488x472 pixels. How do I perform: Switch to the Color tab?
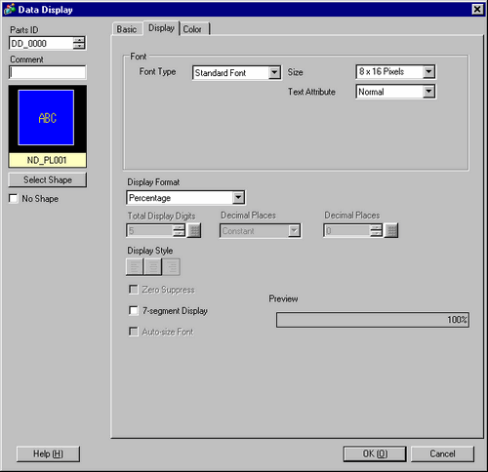pos(192,29)
